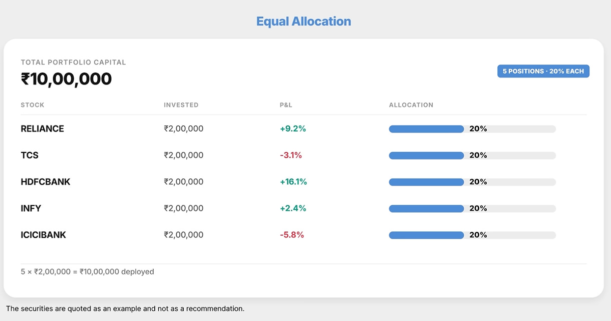
Task: Click ICICIBANK invested amount ₹2,00,000
Action: coord(184,235)
